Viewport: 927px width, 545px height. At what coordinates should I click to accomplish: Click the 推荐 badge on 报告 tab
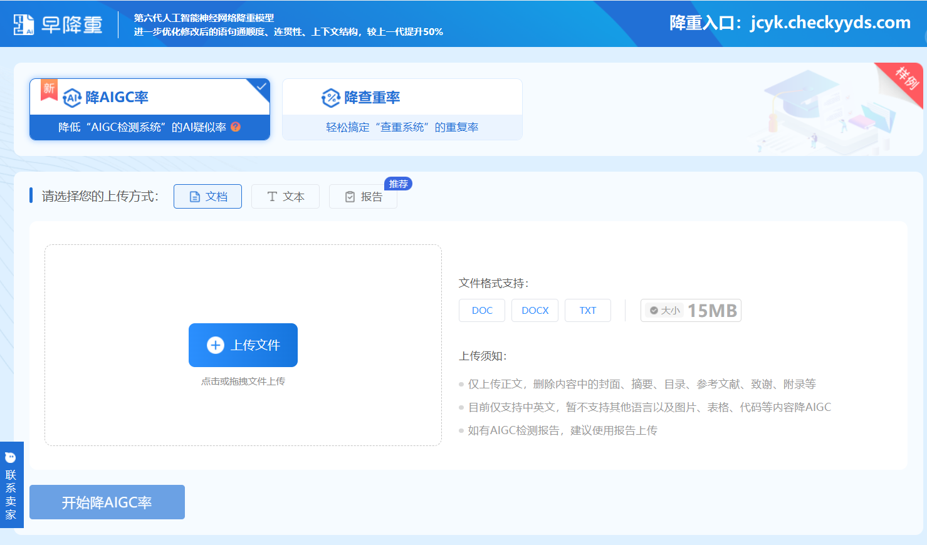[398, 184]
